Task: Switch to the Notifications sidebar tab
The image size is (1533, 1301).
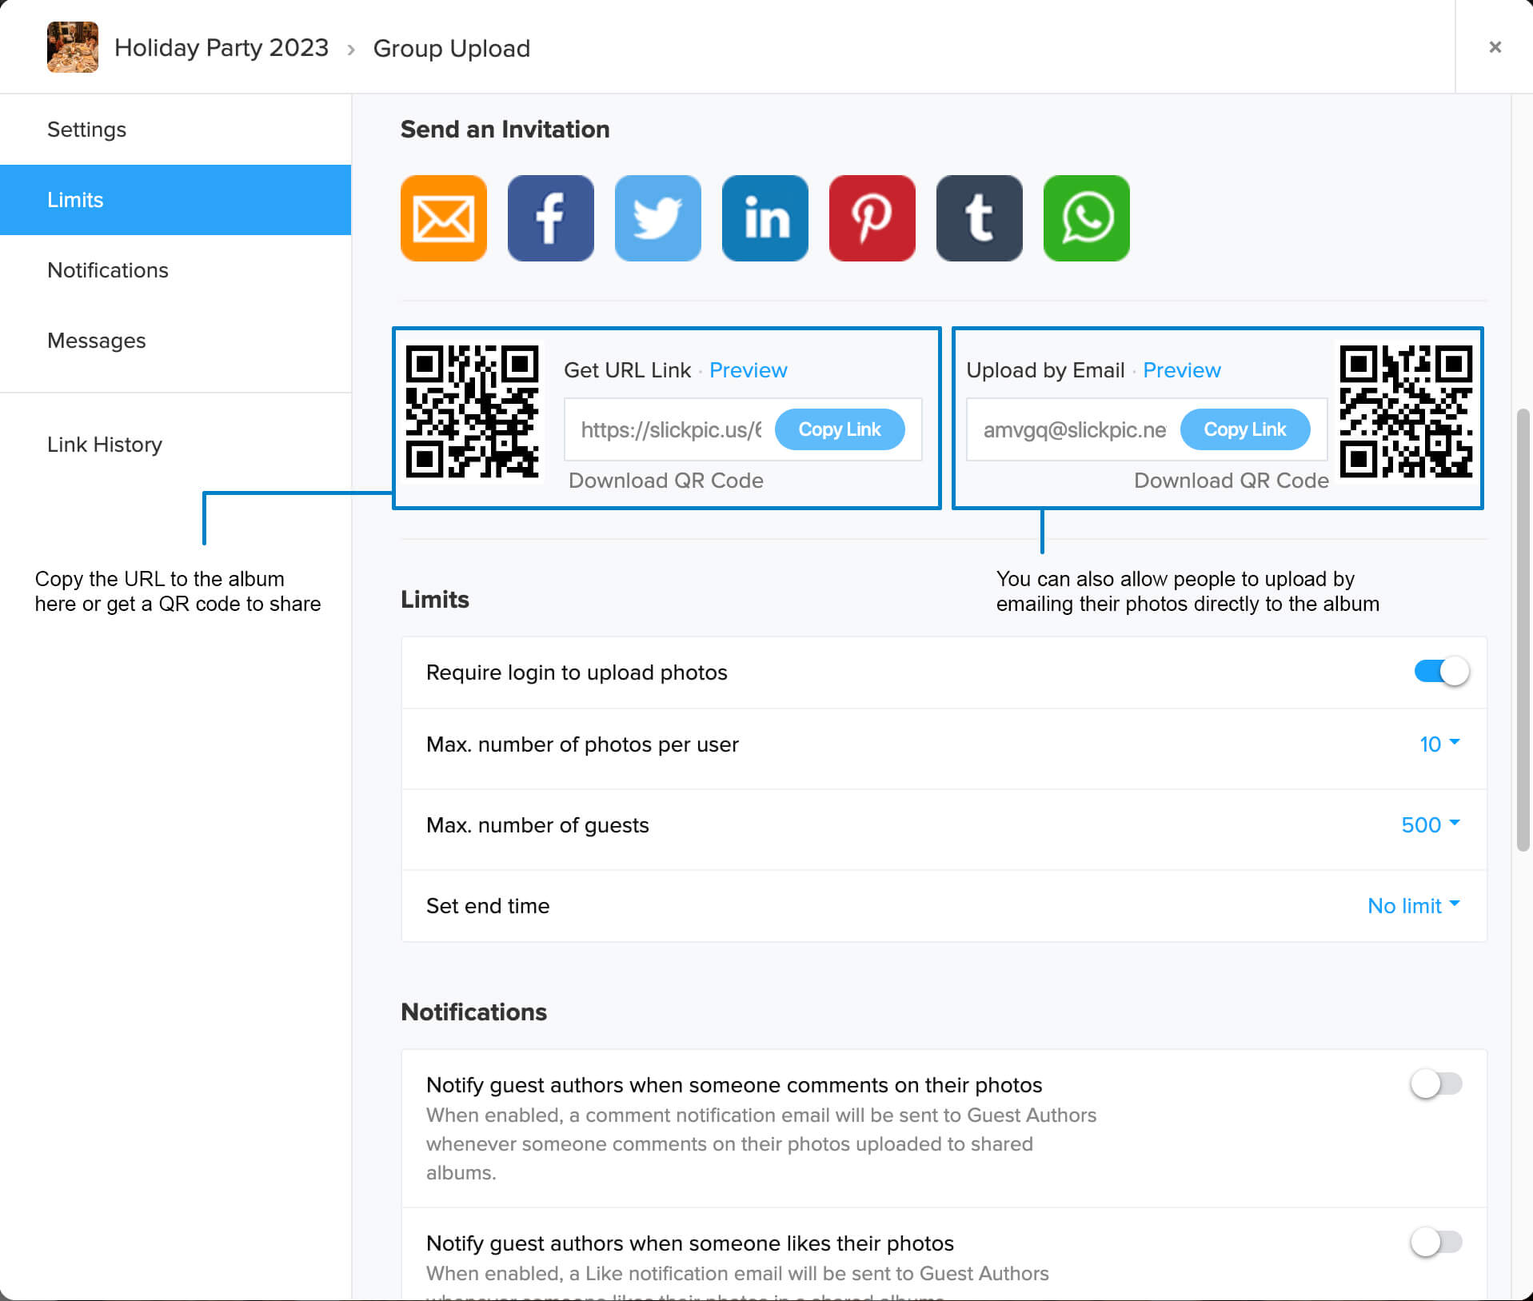Action: coord(108,270)
